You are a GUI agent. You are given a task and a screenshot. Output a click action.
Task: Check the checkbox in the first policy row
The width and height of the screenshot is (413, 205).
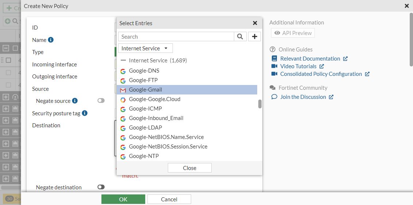coord(8,60)
